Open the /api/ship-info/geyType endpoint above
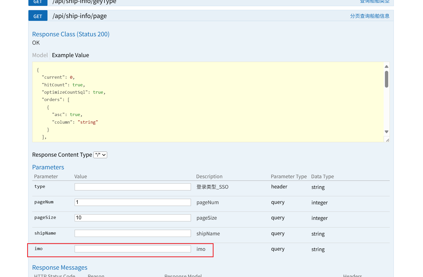 point(84,2)
